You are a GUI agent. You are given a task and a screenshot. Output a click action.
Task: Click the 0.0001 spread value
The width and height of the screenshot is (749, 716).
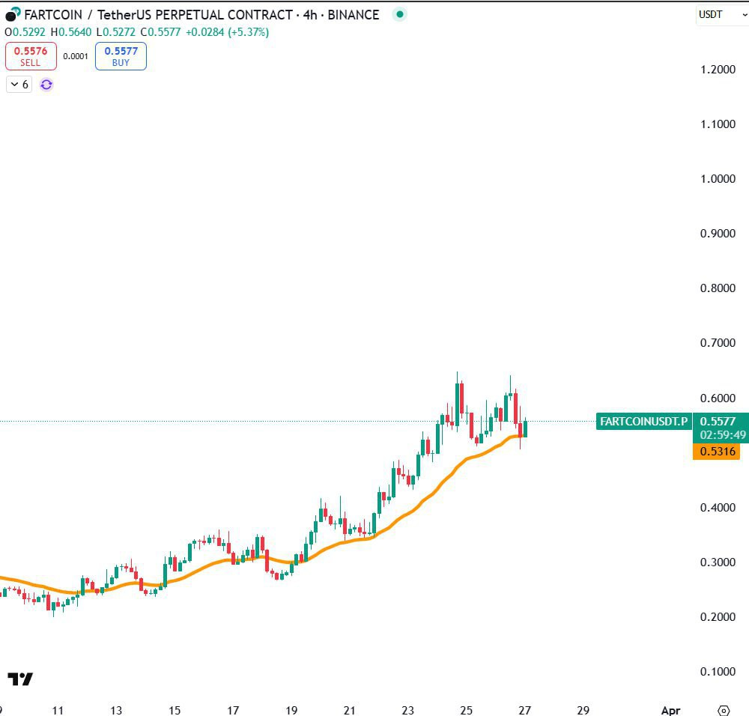76,55
